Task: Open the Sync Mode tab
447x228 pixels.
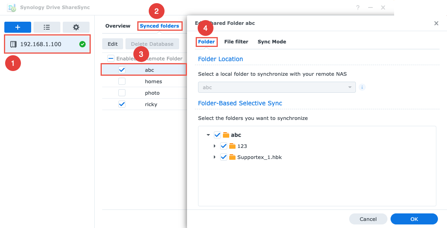Action: [x=272, y=41]
